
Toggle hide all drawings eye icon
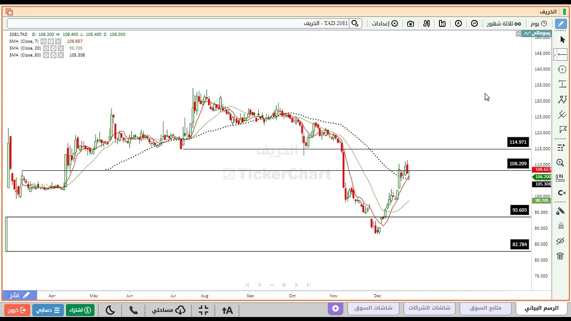tap(561, 241)
